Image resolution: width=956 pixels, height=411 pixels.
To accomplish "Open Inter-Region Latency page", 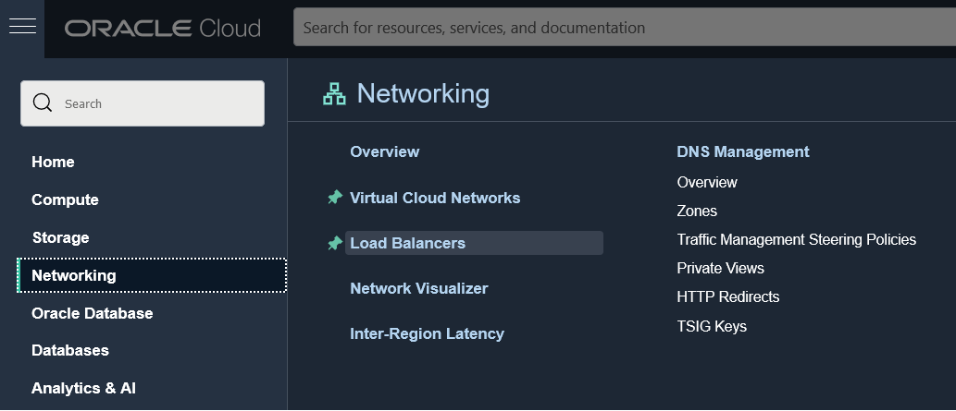I will point(427,333).
